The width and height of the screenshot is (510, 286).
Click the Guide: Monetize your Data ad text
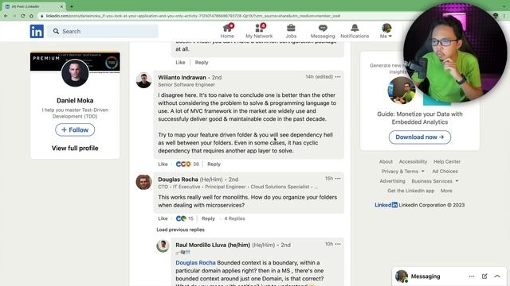point(420,118)
